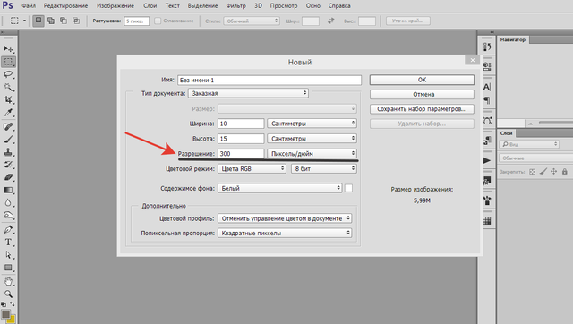
Task: Switch to the Навигатор tab
Action: coord(513,39)
